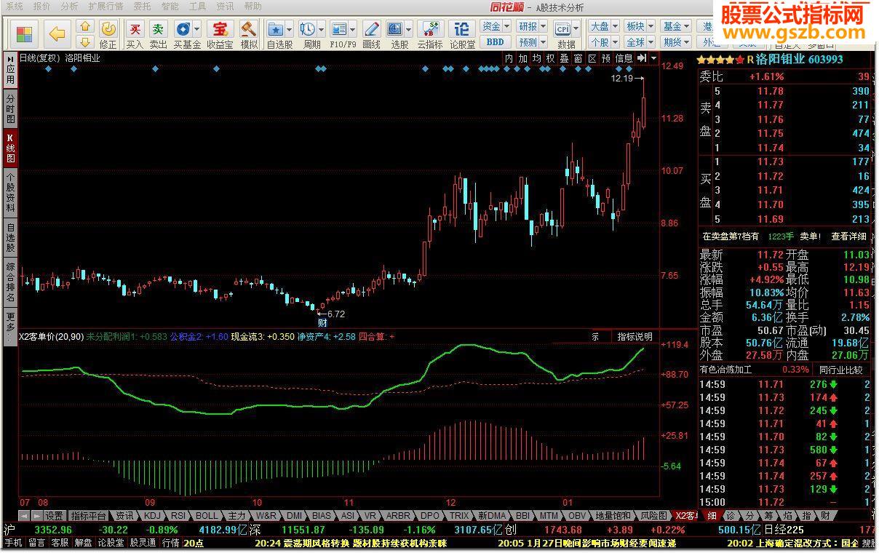Open the 委托 menu
The width and height of the screenshot is (879, 553).
pyautogui.click(x=142, y=7)
